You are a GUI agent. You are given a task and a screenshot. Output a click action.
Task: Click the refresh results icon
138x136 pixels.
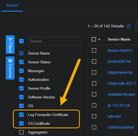coord(129,26)
